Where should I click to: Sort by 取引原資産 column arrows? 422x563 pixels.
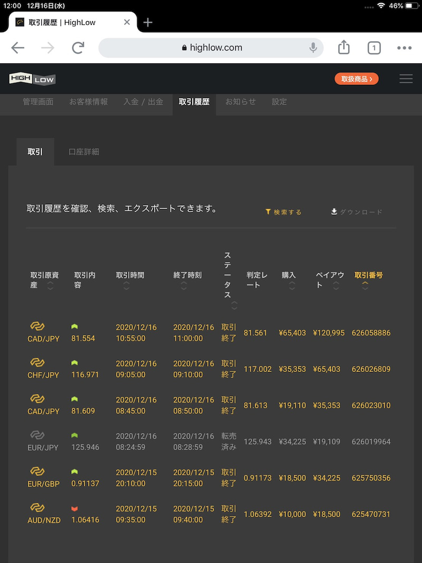tap(50, 286)
